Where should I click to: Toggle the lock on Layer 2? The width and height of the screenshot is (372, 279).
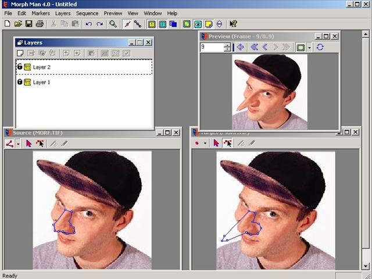point(20,67)
